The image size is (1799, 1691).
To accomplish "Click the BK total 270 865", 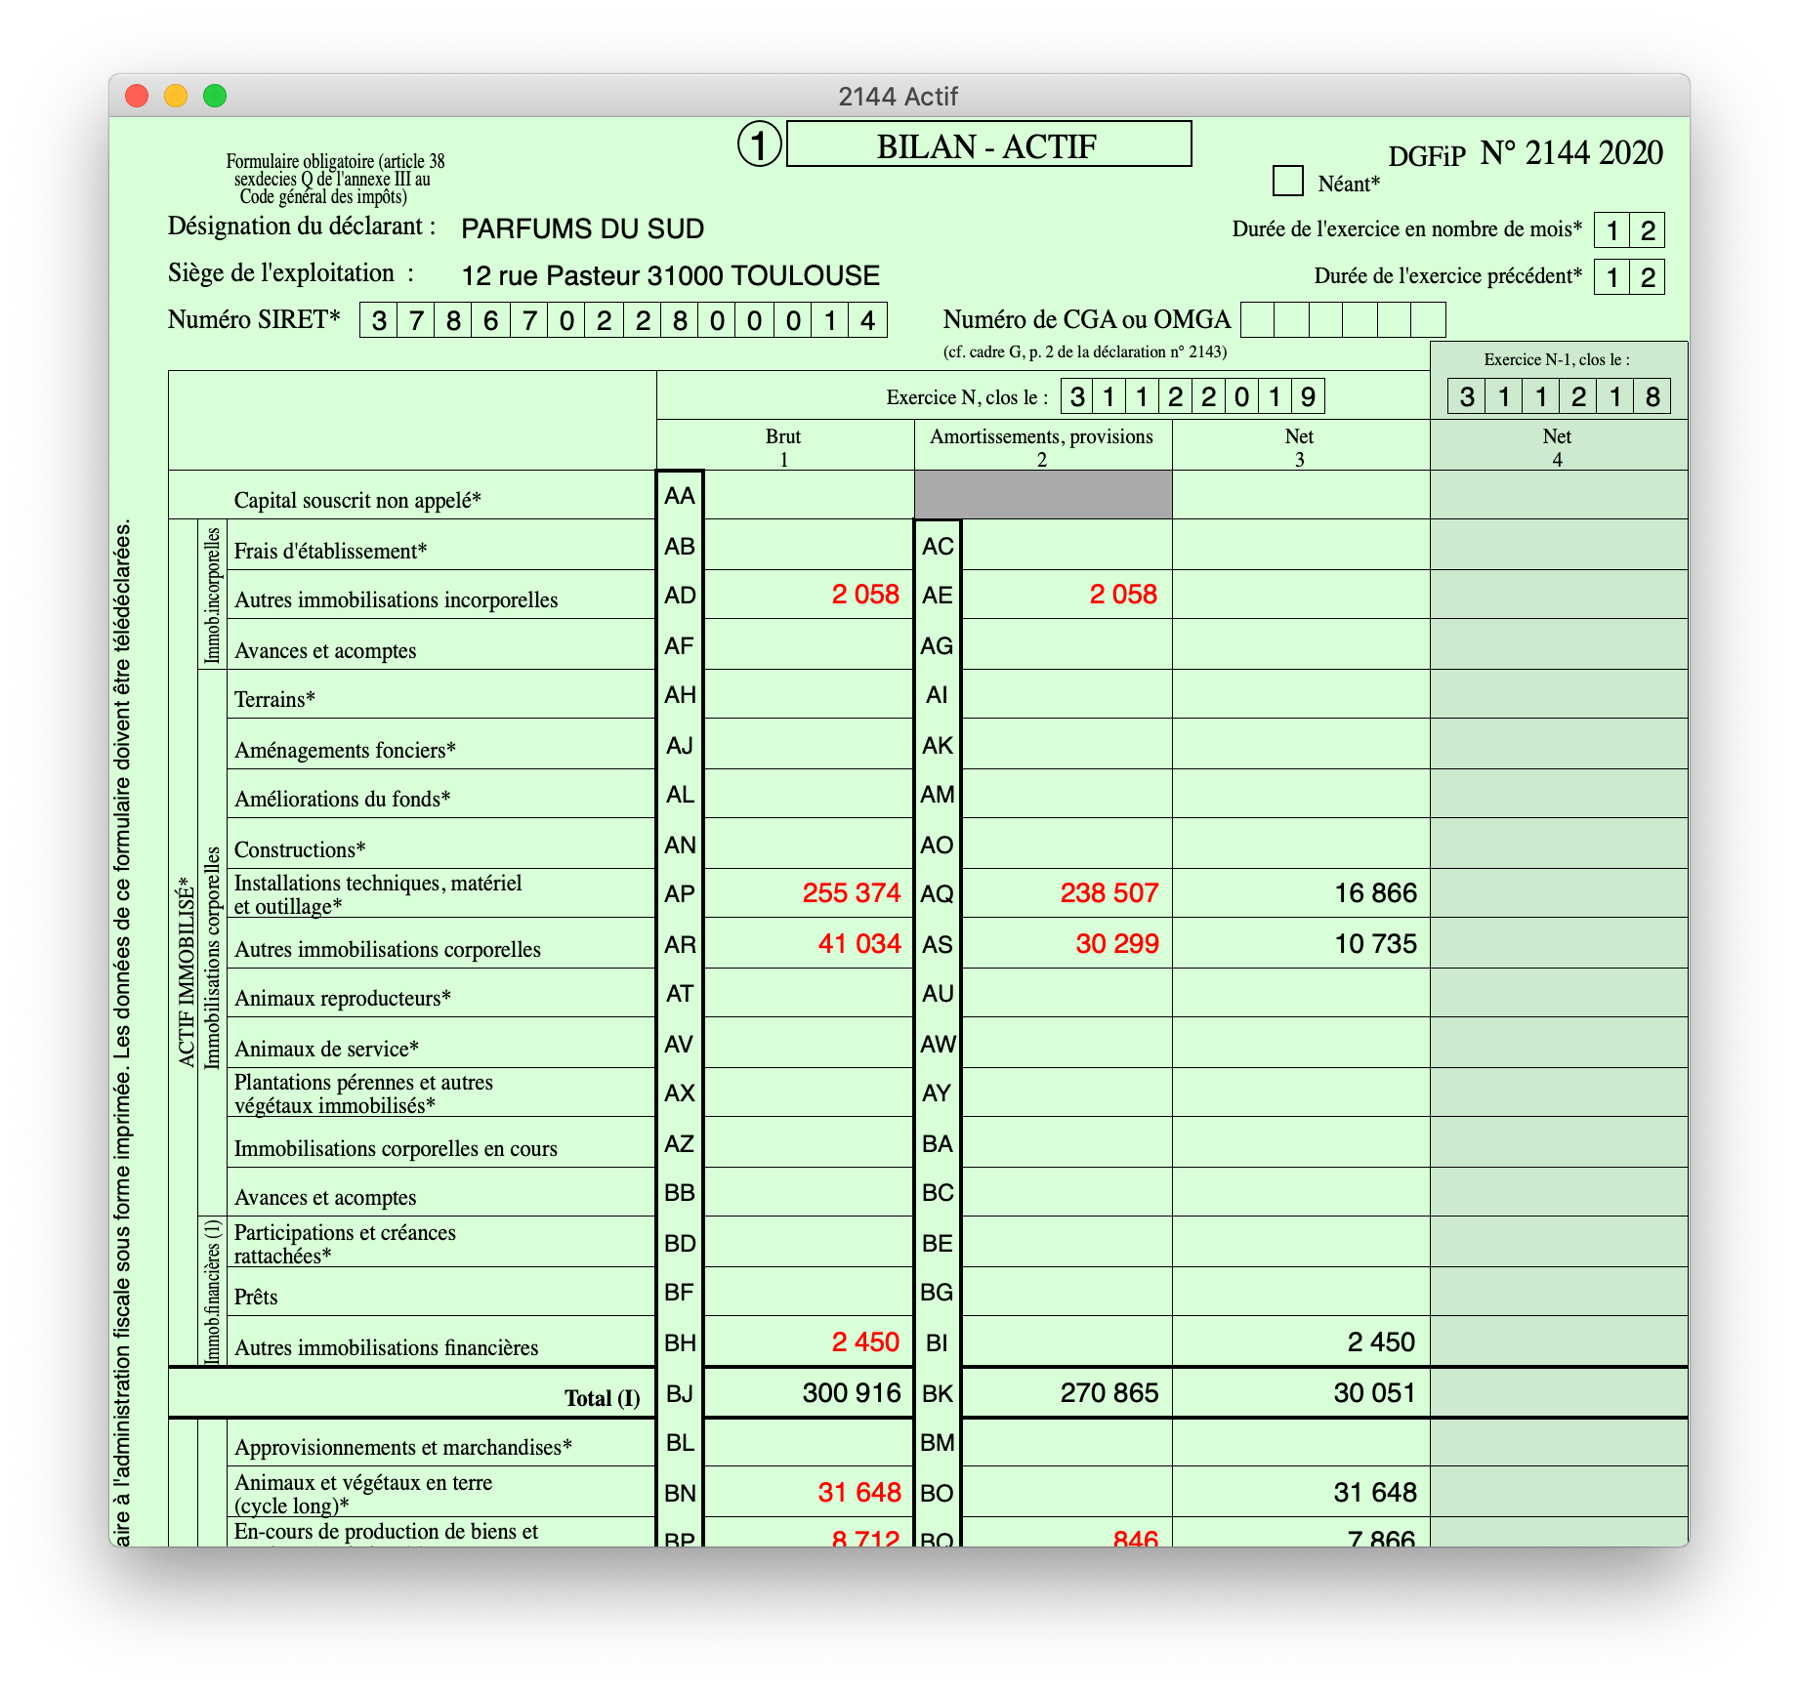I will pyautogui.click(x=1109, y=1392).
